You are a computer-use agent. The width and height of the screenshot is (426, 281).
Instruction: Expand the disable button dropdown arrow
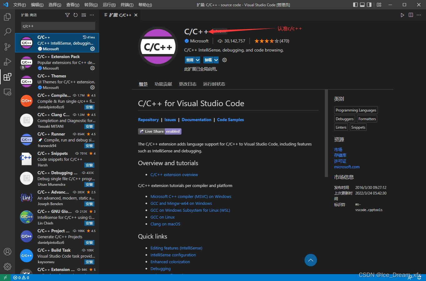198,60
